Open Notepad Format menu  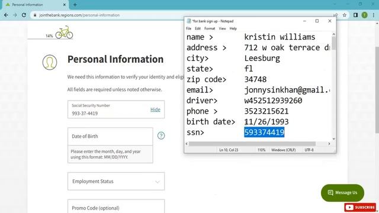point(210,28)
